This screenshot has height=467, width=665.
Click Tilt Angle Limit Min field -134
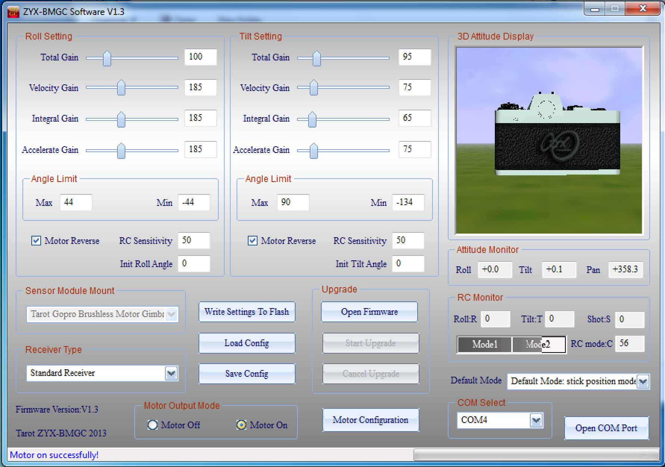pyautogui.click(x=408, y=203)
